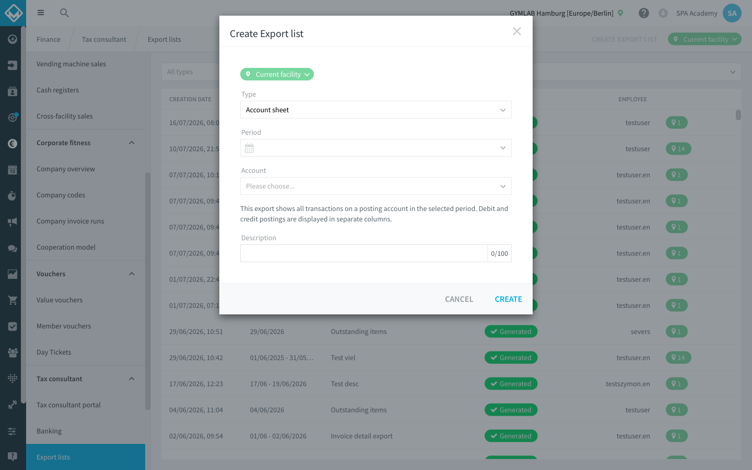
Task: Open the search magnifier icon
Action: pos(64,13)
